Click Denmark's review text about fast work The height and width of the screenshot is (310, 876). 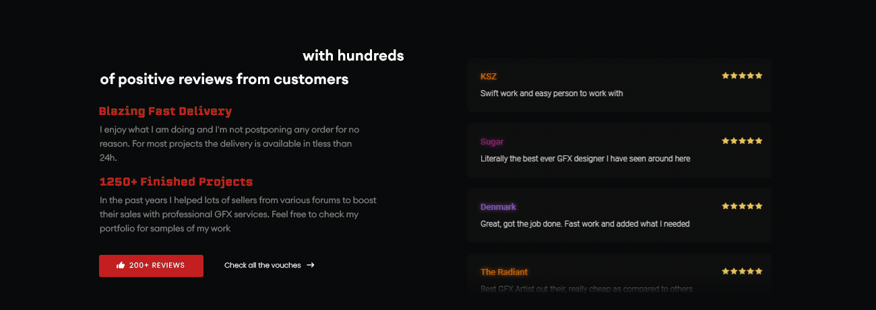(x=585, y=224)
